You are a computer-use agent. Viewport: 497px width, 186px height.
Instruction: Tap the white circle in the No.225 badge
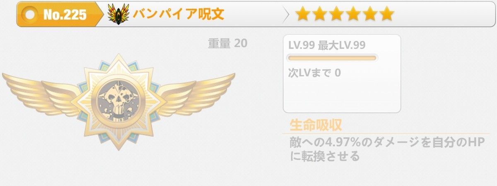[x=30, y=15]
